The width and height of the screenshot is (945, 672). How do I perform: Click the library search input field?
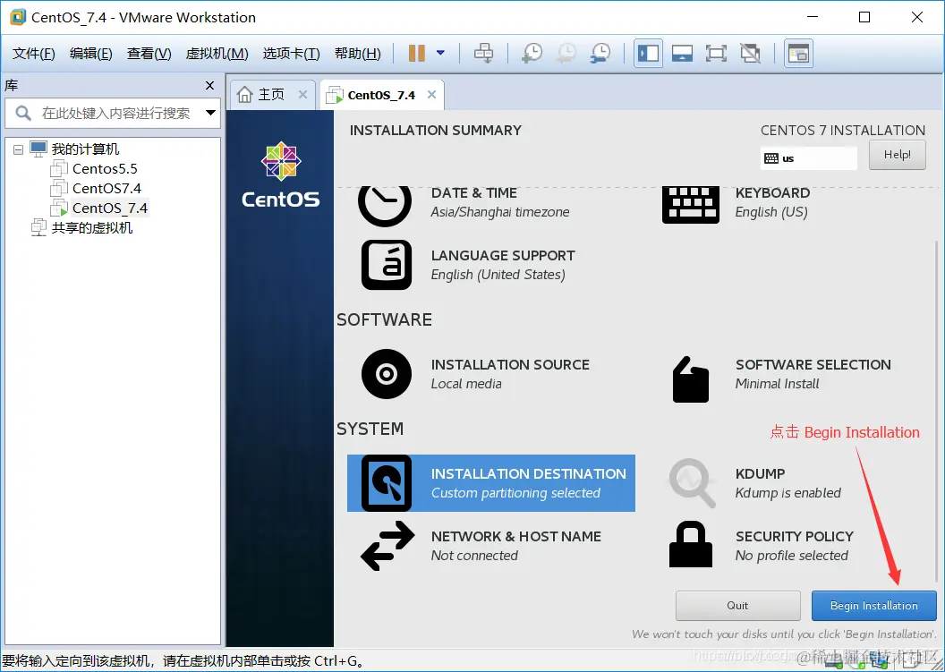click(115, 113)
